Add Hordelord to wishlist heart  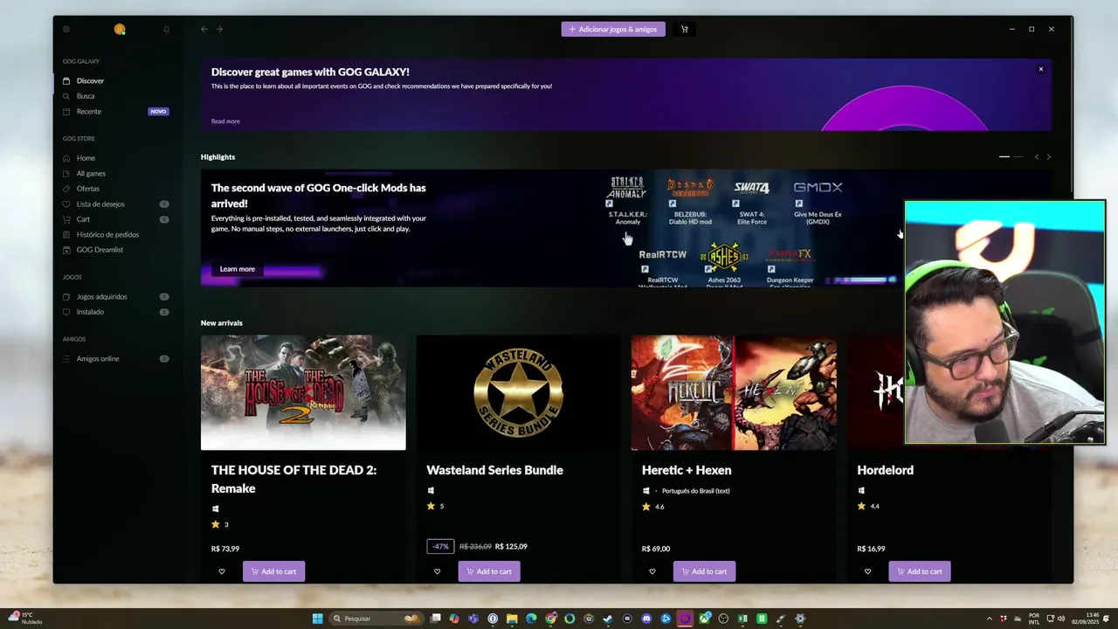[867, 571]
